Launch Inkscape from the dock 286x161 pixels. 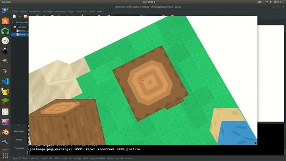point(5,51)
